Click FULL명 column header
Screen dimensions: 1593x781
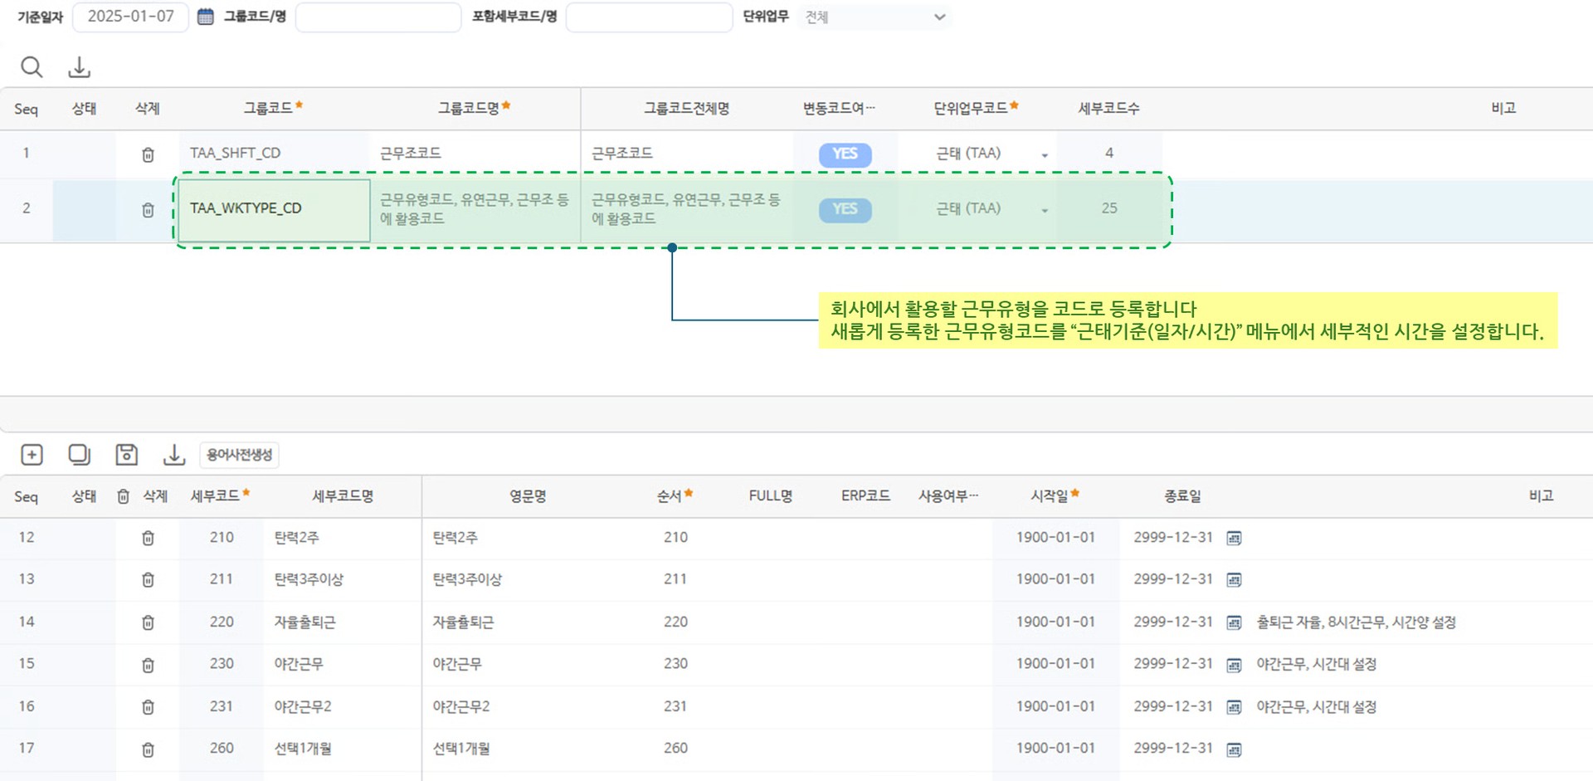[771, 496]
